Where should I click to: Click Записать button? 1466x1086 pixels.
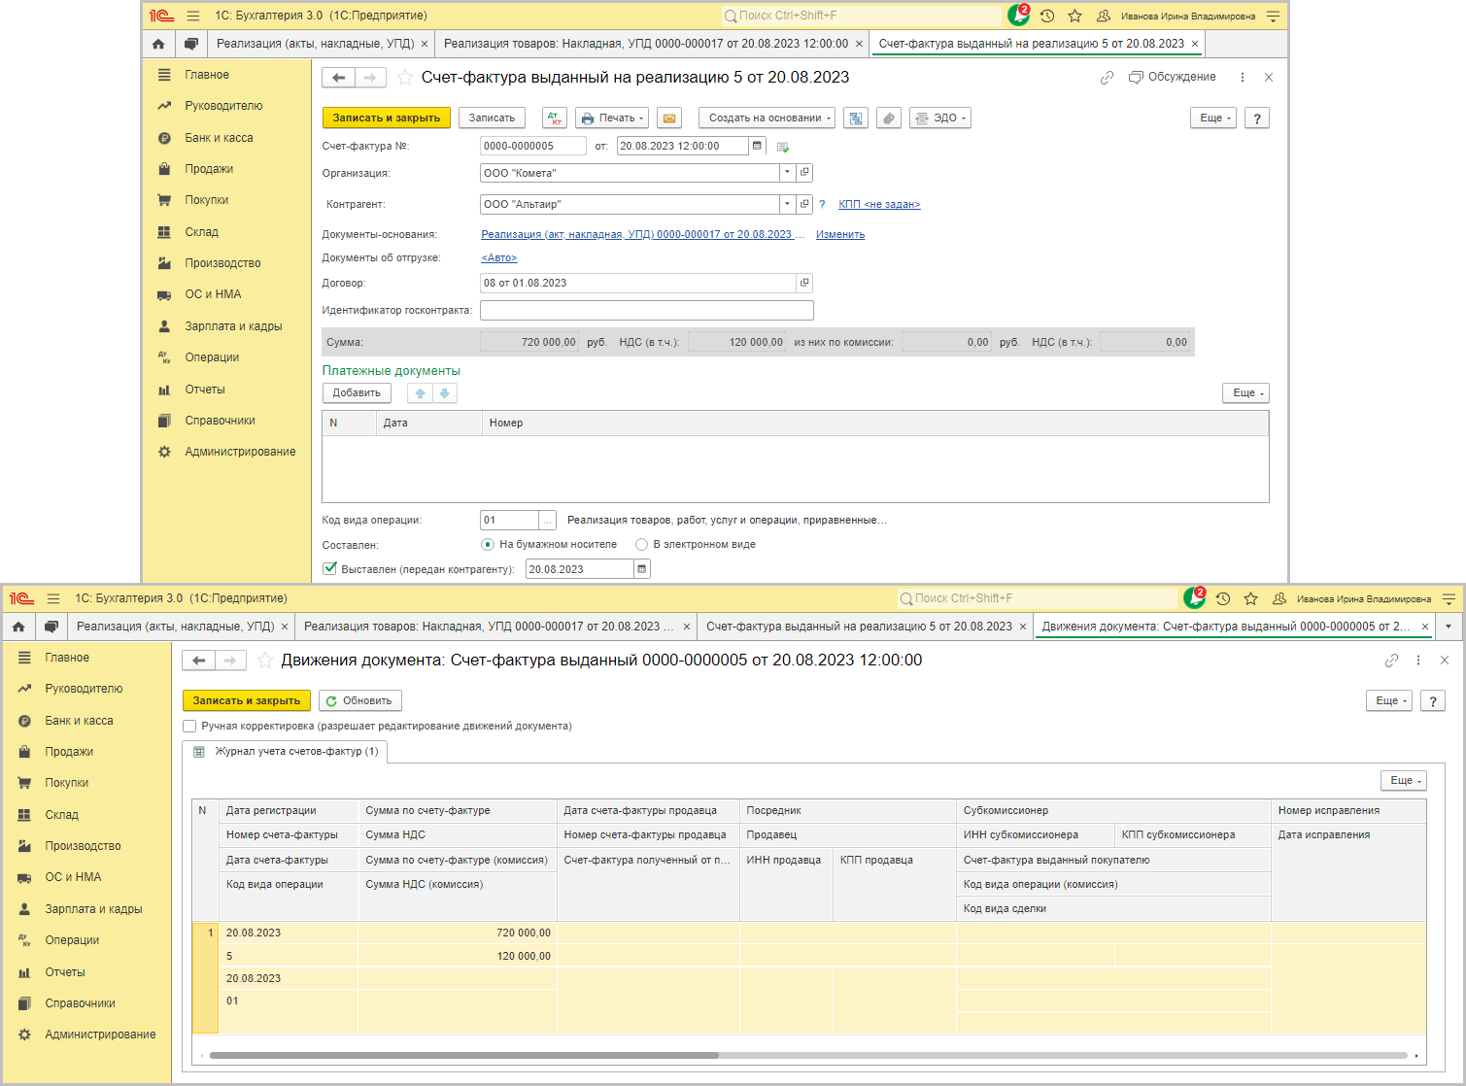[492, 119]
